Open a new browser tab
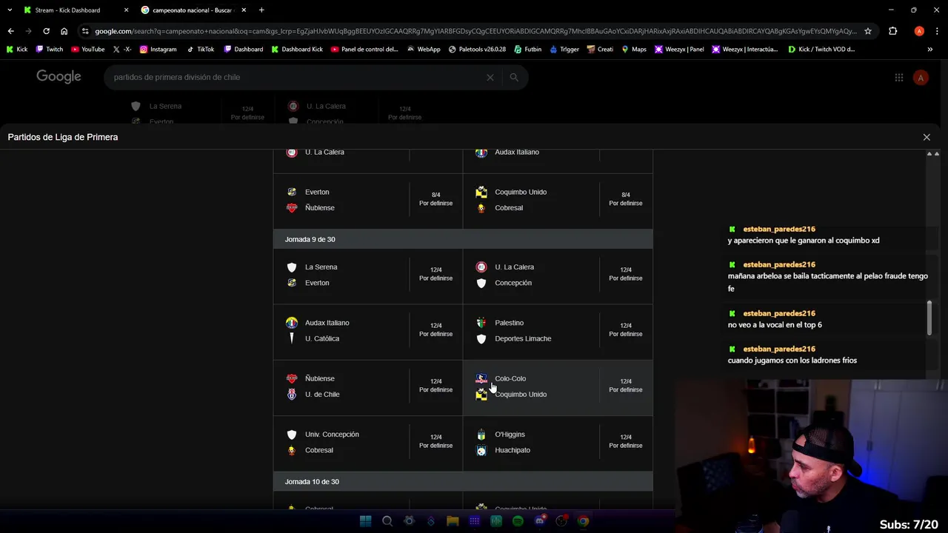 tap(261, 10)
